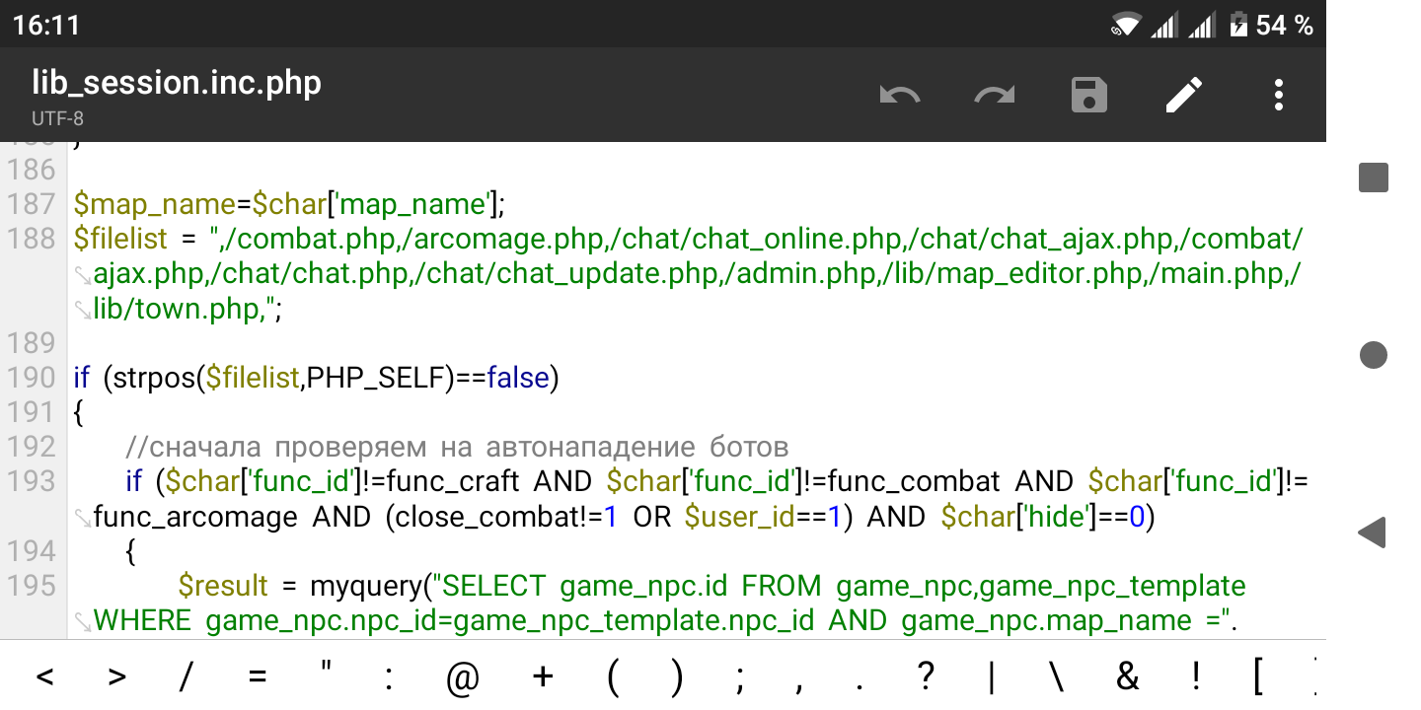The width and height of the screenshot is (1421, 710).
Task: Insert the opening square bracket key
Action: (1258, 676)
